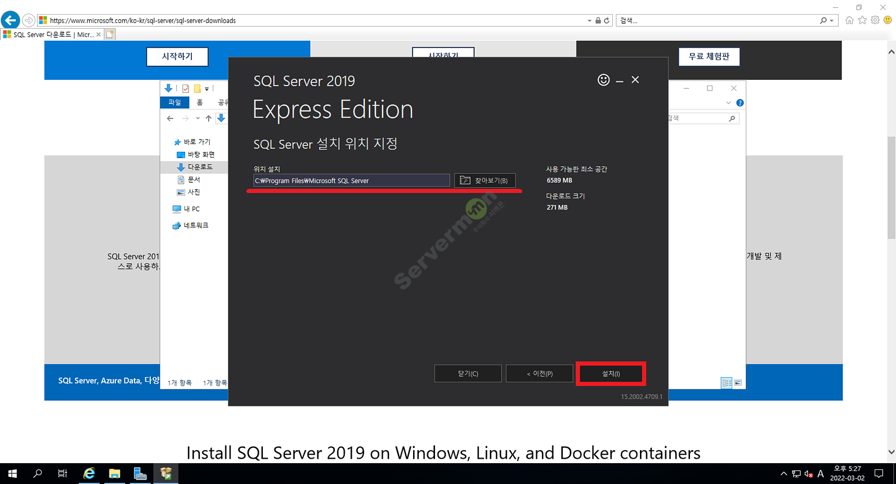Click the Explorer forward arrow

[185, 118]
